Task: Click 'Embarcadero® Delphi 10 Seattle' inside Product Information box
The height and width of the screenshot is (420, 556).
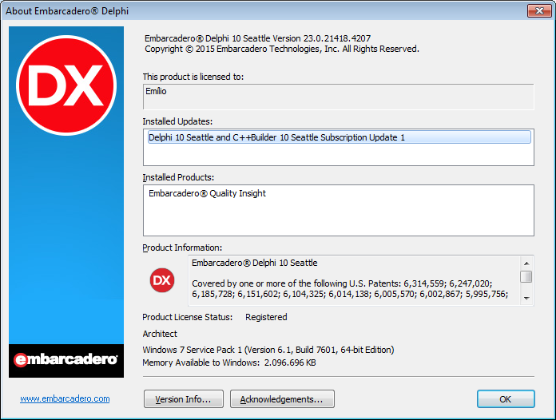Action: [x=255, y=263]
